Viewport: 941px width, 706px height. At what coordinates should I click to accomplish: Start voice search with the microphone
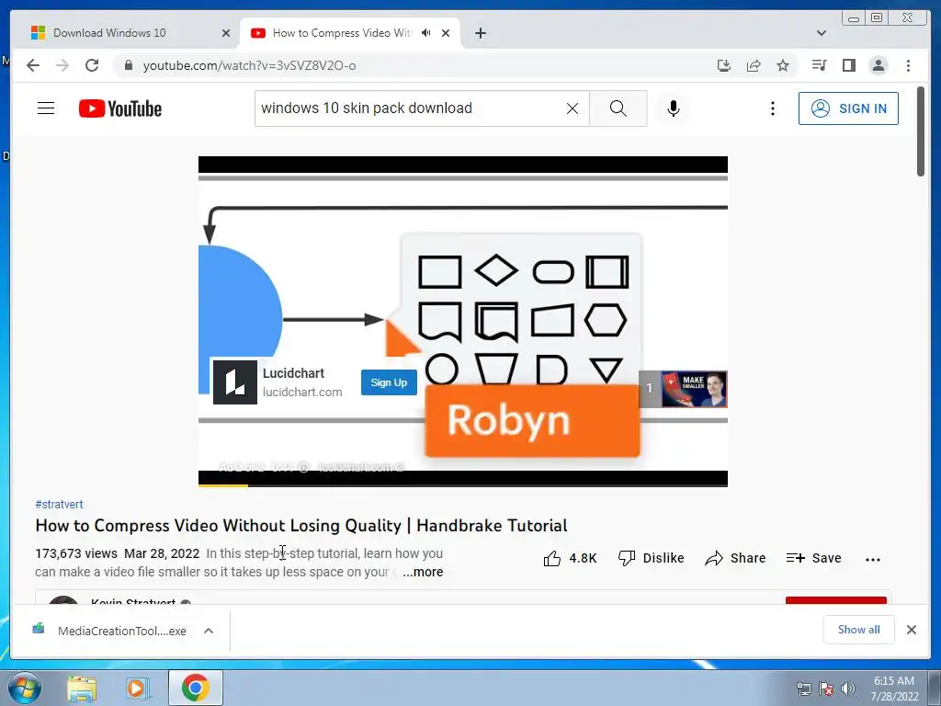674,108
